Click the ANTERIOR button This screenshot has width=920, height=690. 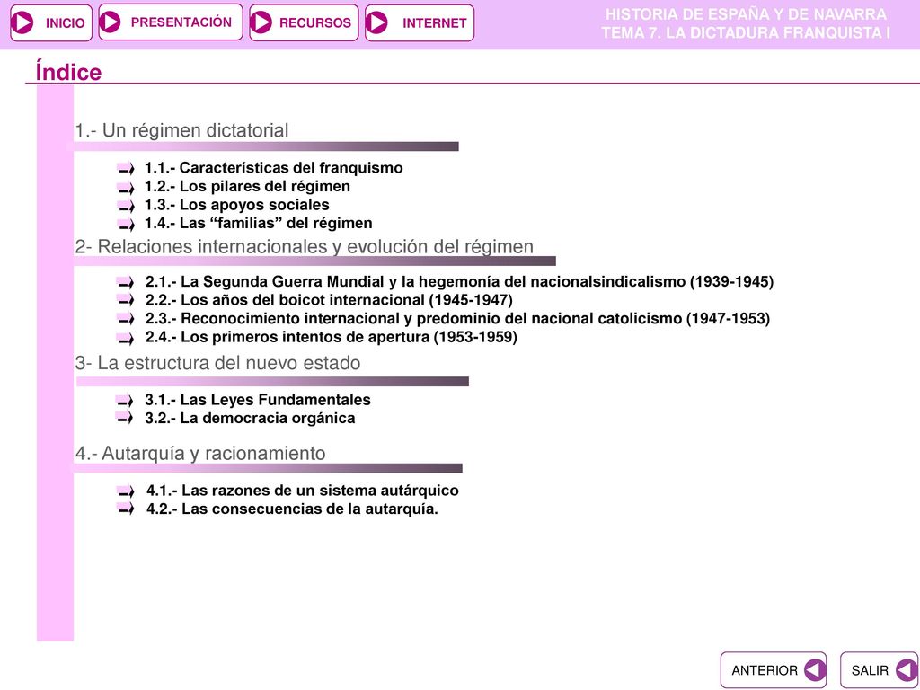[x=774, y=670]
